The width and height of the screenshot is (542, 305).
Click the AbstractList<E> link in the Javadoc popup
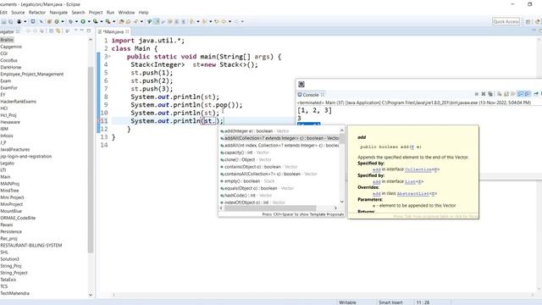click(417, 194)
